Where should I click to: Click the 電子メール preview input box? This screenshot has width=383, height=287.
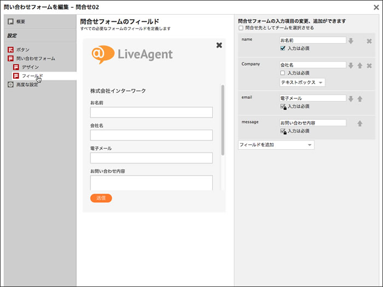click(x=152, y=158)
